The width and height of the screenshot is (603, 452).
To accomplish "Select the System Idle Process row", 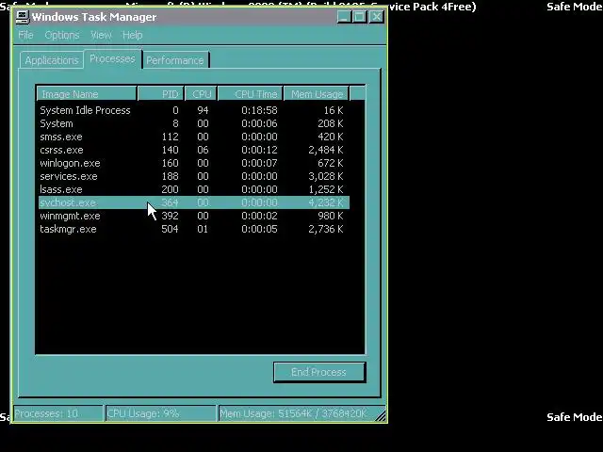I will 194,110.
